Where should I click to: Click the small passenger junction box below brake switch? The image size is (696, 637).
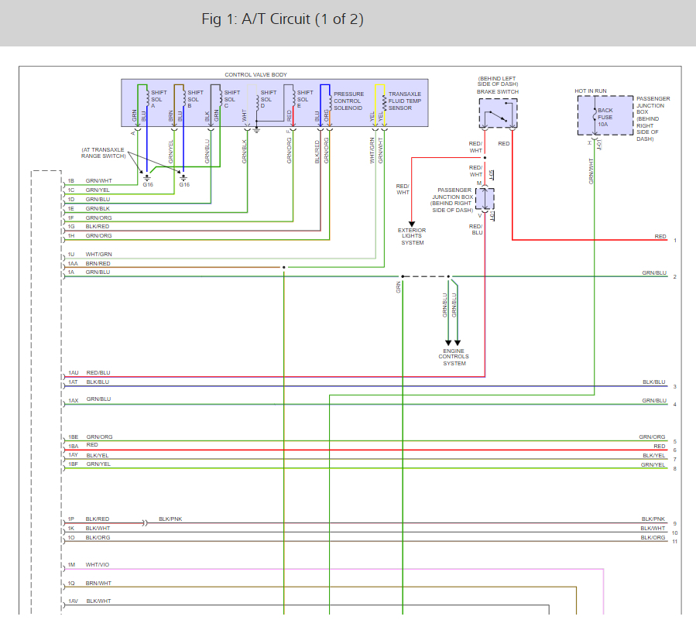click(x=485, y=199)
